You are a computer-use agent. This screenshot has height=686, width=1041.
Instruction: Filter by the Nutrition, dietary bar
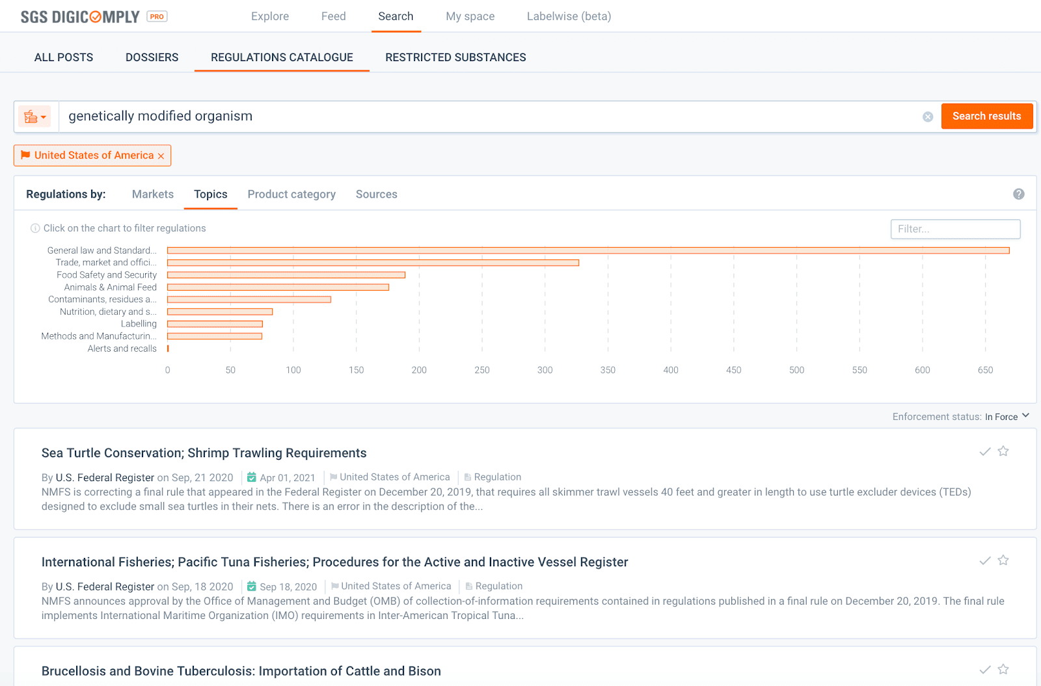click(220, 312)
